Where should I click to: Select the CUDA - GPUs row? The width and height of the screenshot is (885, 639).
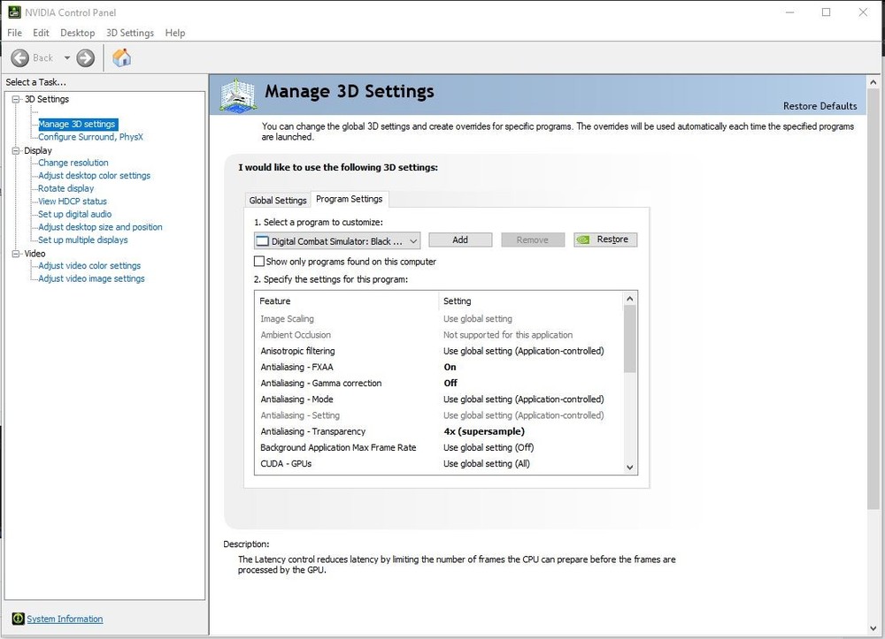[439, 463]
